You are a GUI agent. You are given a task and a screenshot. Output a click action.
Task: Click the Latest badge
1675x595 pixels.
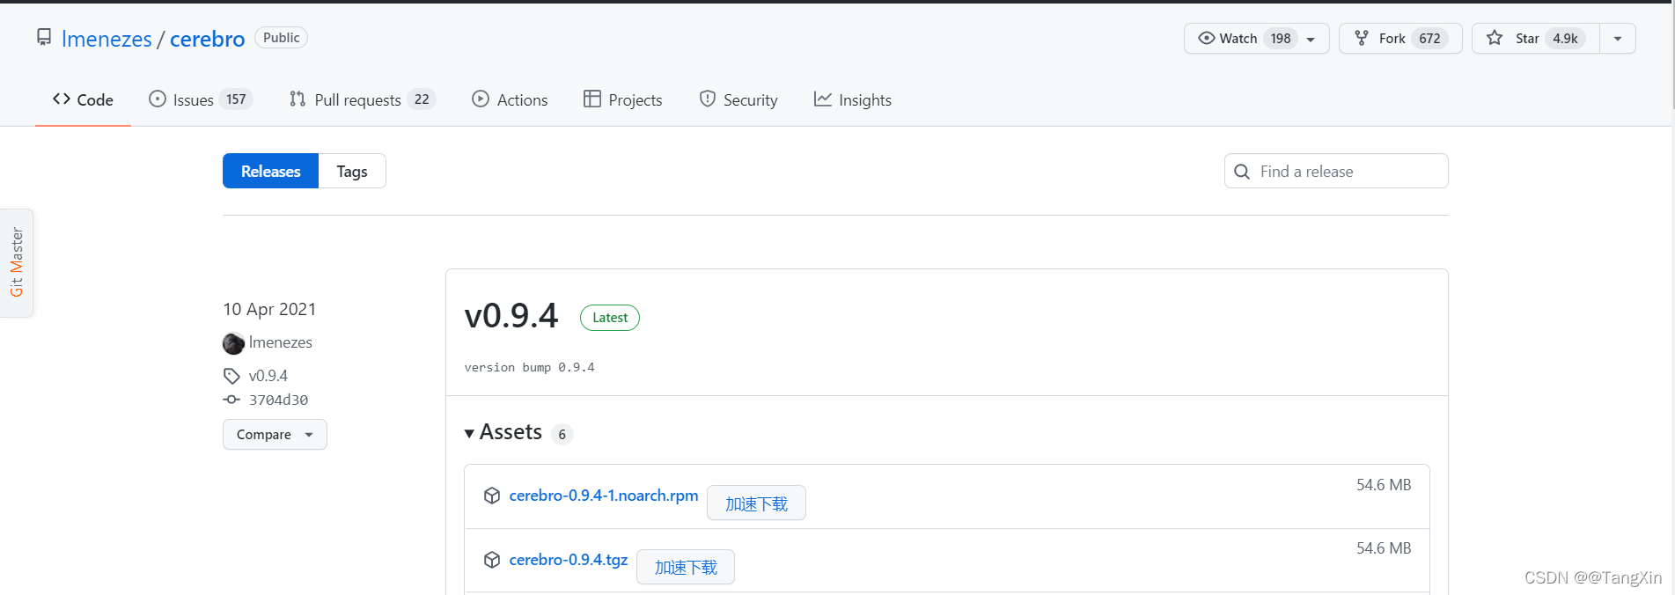point(610,318)
